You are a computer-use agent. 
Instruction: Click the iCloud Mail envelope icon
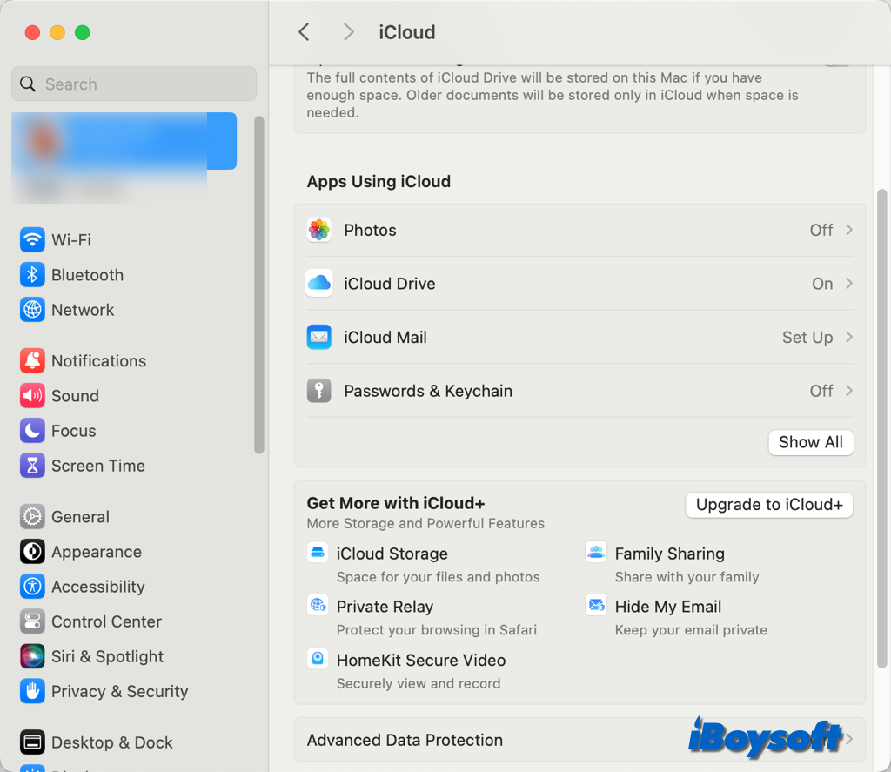(318, 337)
